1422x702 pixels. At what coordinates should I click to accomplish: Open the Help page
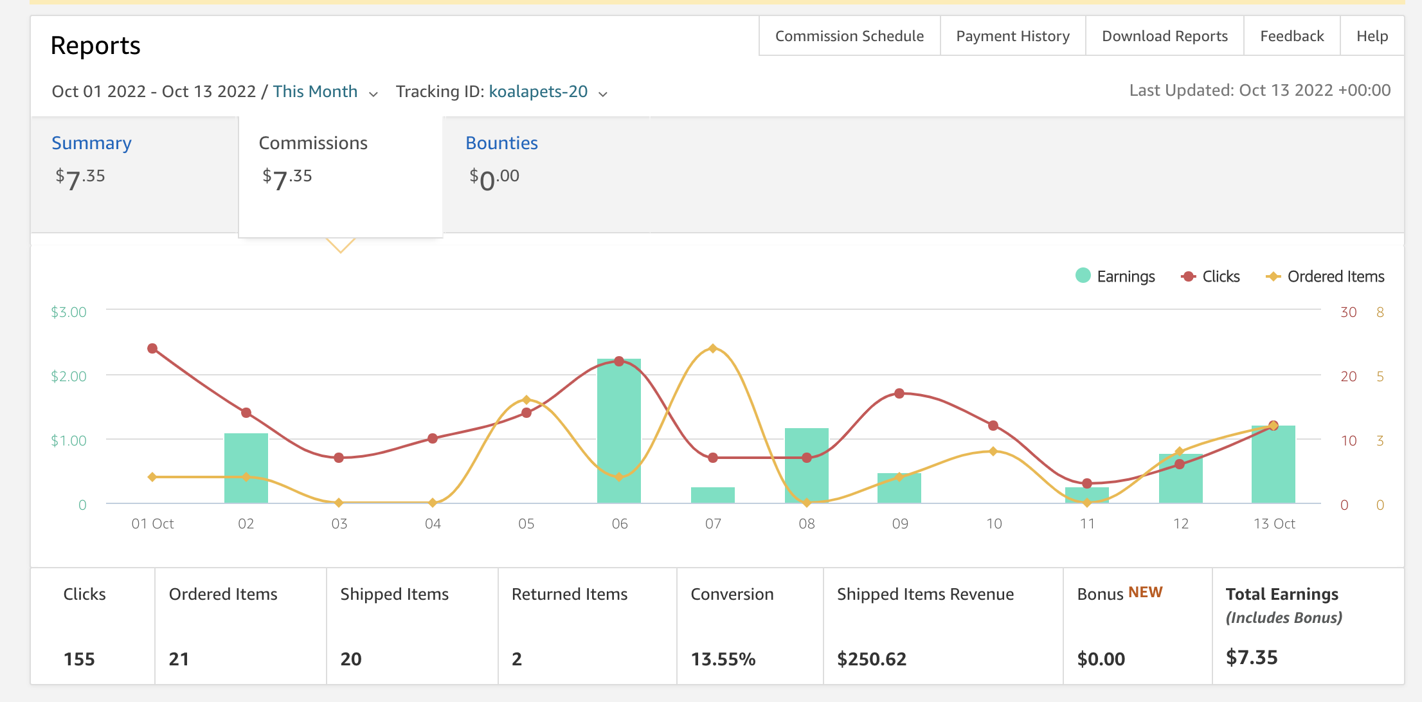pyautogui.click(x=1372, y=36)
